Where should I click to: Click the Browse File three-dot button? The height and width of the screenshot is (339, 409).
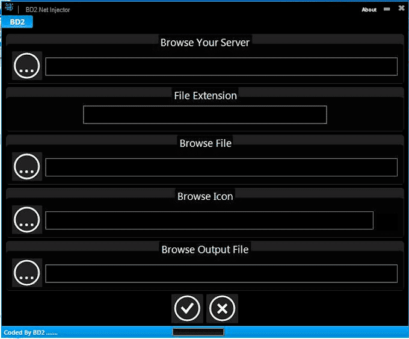[27, 167]
